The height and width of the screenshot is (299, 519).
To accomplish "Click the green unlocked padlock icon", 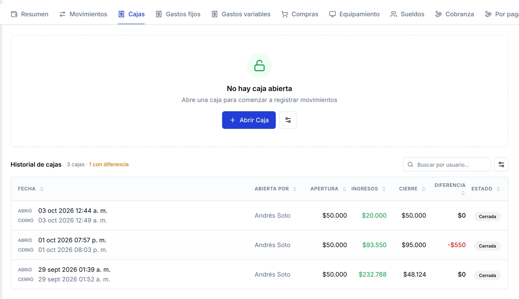I will (x=259, y=66).
